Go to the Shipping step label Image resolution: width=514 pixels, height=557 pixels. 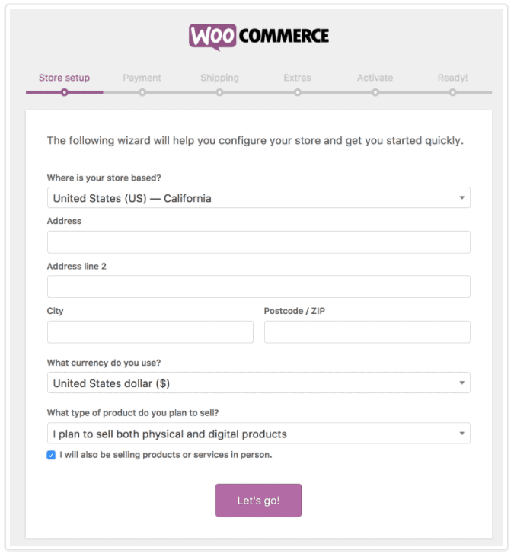[x=219, y=78]
